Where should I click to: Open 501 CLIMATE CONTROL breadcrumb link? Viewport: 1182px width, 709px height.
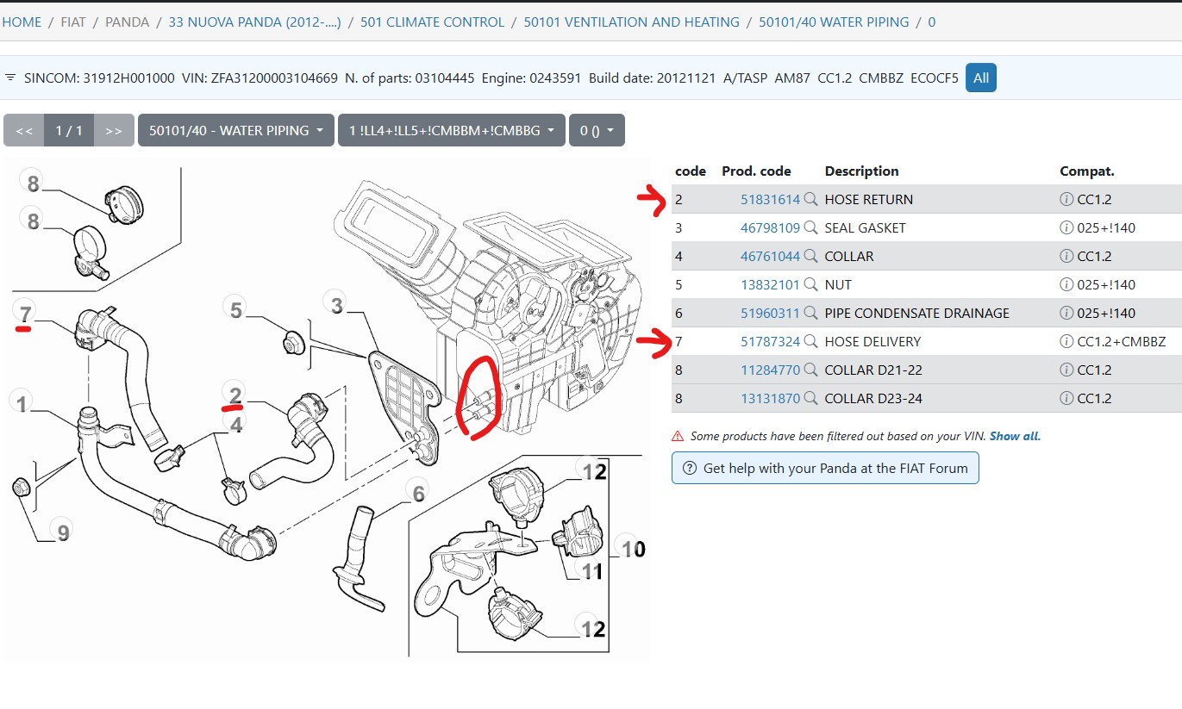point(432,22)
